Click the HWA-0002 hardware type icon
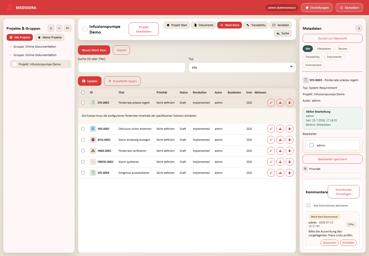Image resolution: width=369 pixels, height=256 pixels. tap(93, 151)
